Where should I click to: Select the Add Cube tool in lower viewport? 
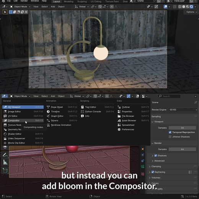(5, 170)
